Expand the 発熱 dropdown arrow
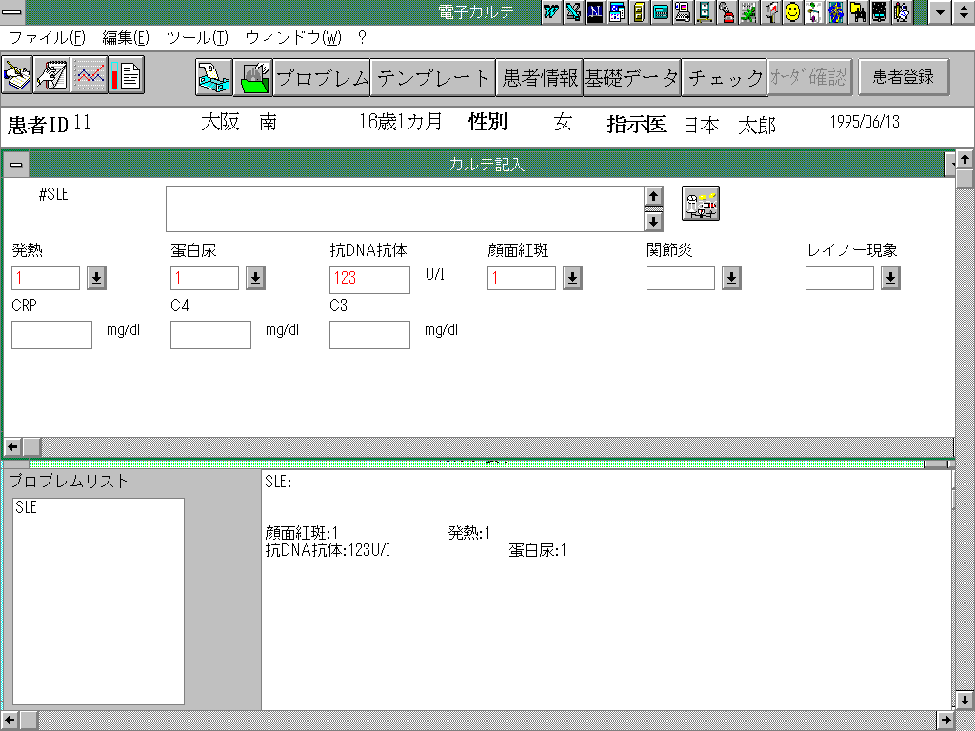 coord(96,278)
